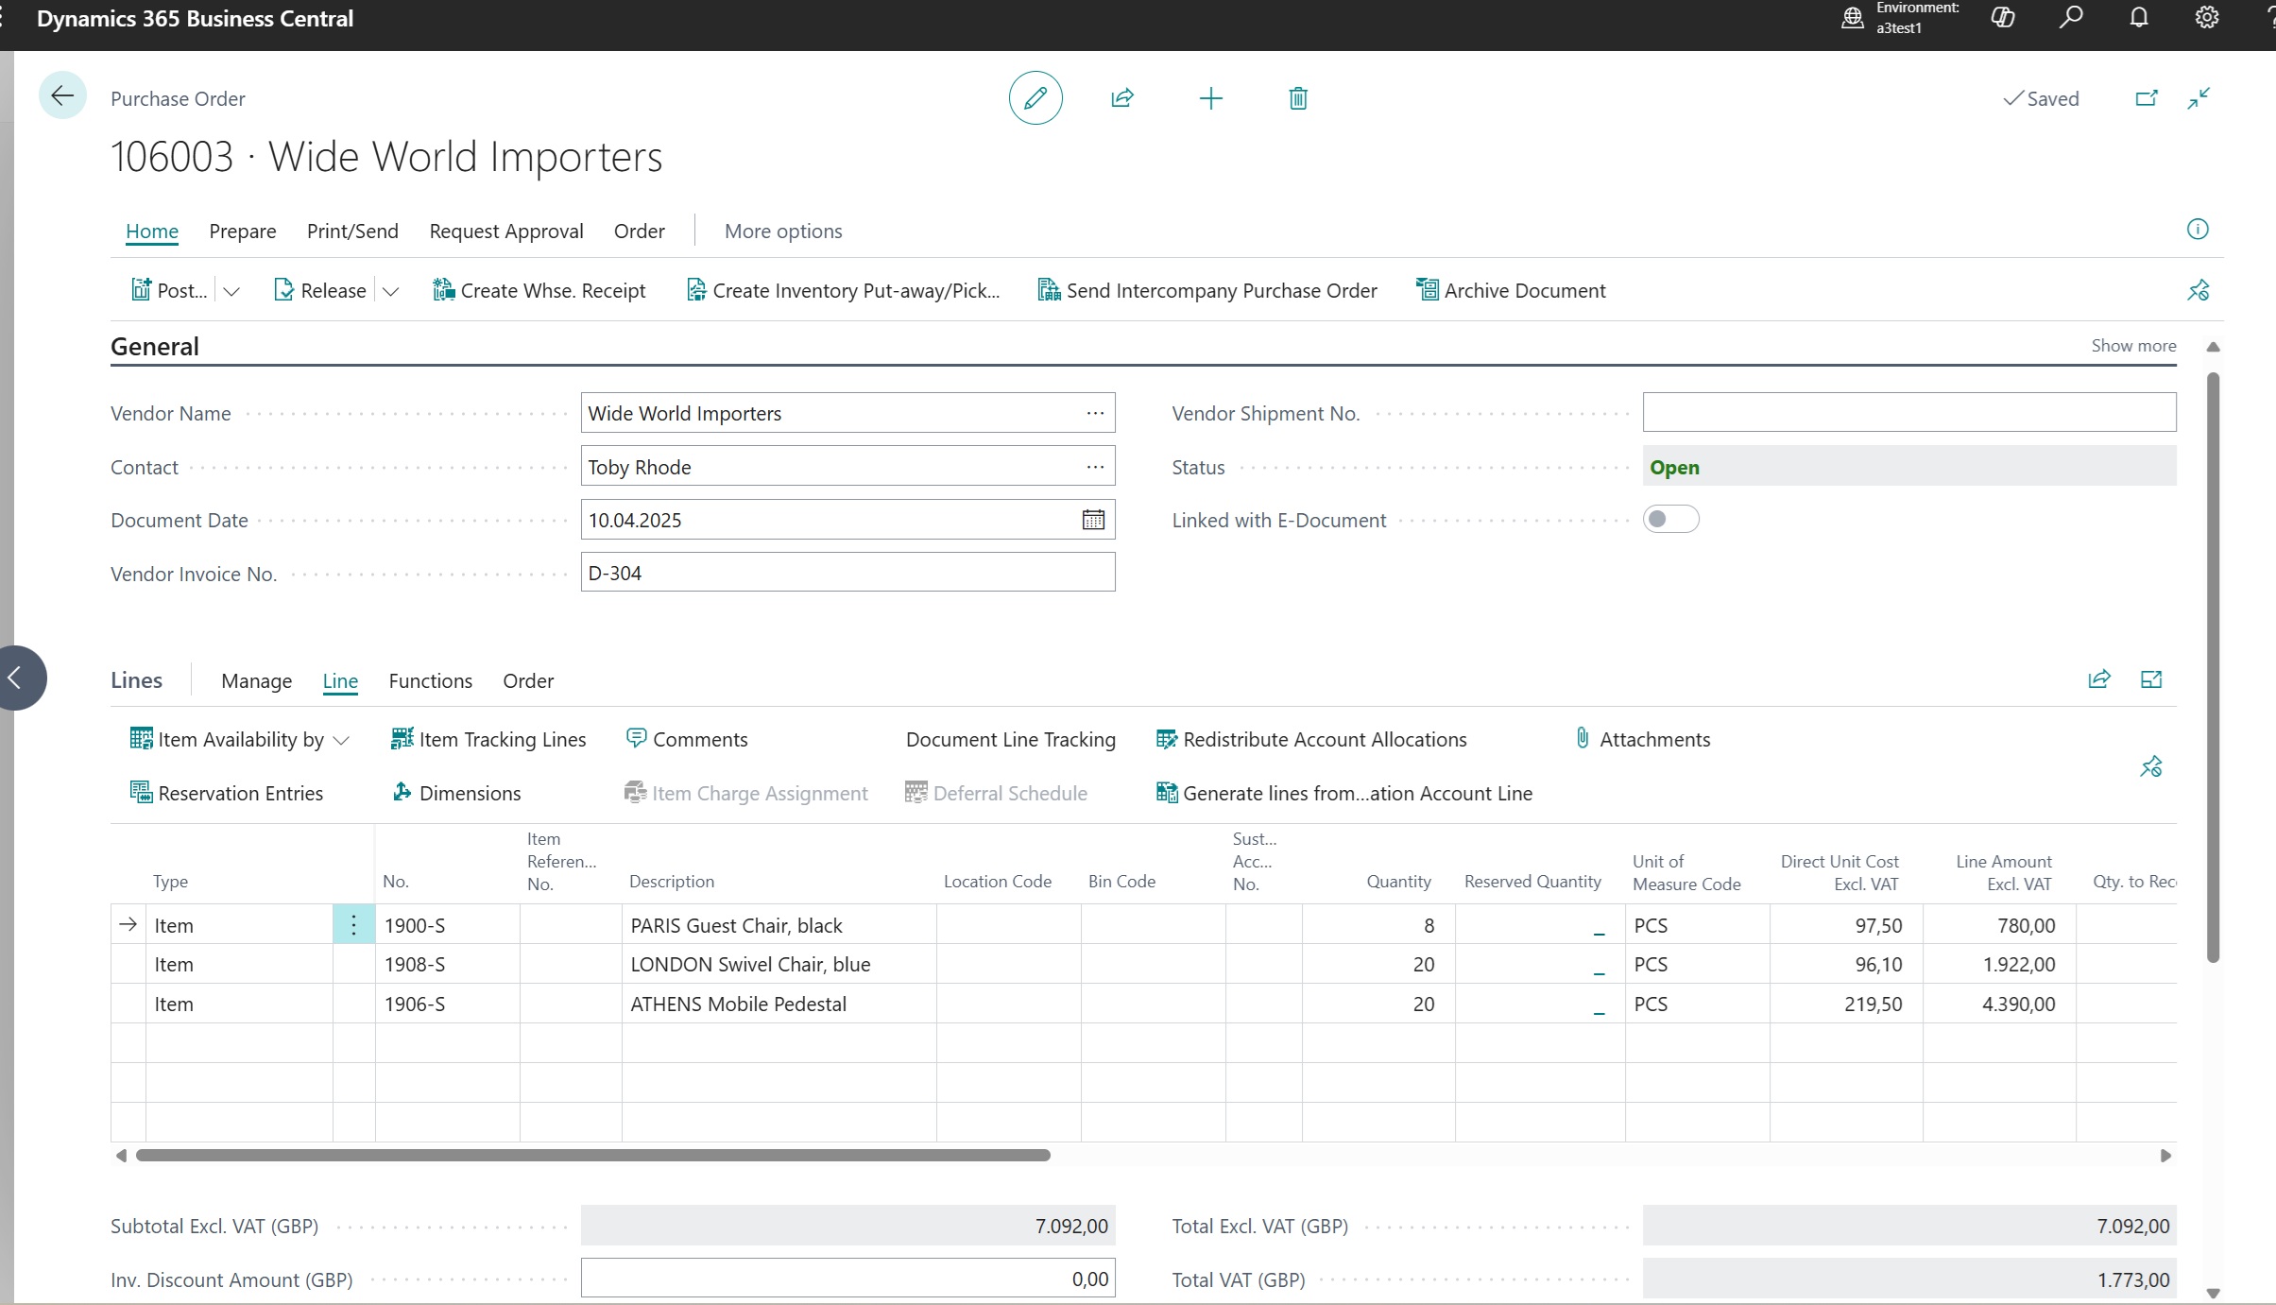Viewport: 2276px width, 1305px height.
Task: Click the Vendor Invoice No. field
Action: point(847,573)
